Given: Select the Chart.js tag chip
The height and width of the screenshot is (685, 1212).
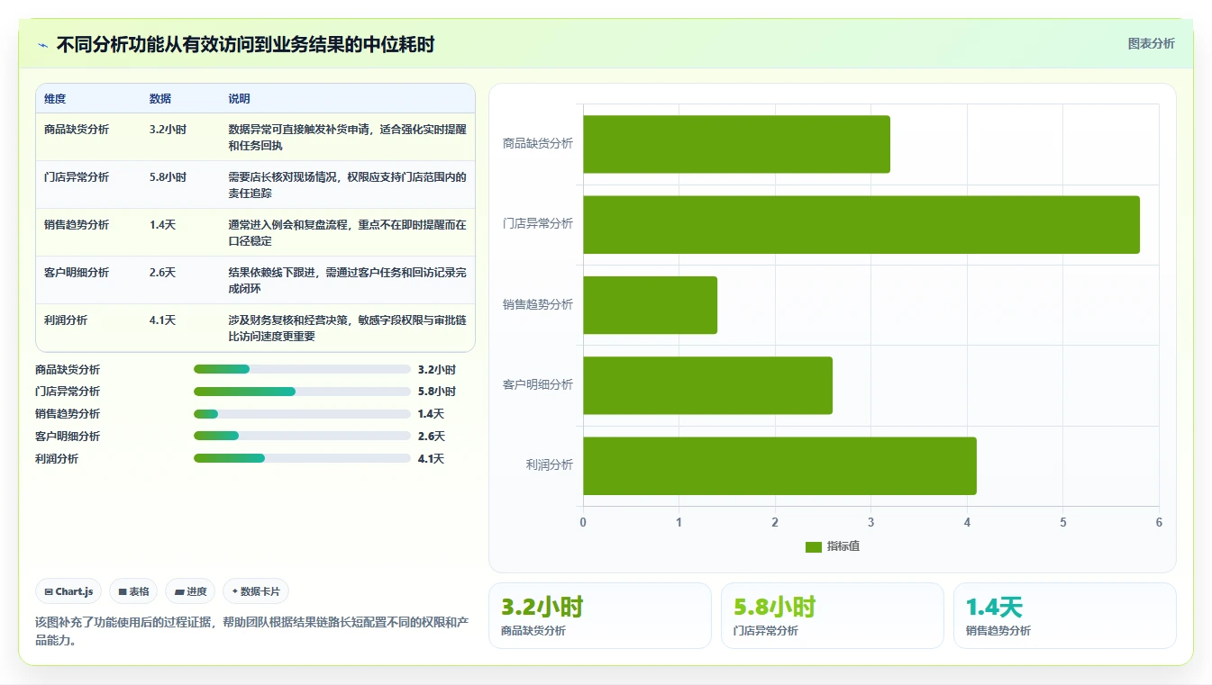Looking at the screenshot, I should [x=68, y=591].
